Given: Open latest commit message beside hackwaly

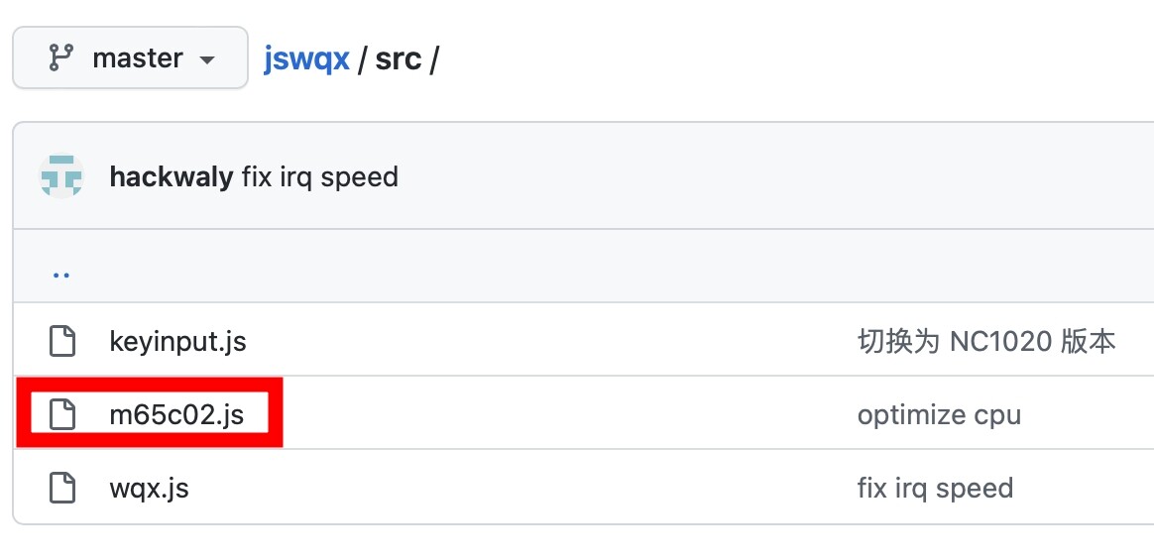Looking at the screenshot, I should [319, 177].
